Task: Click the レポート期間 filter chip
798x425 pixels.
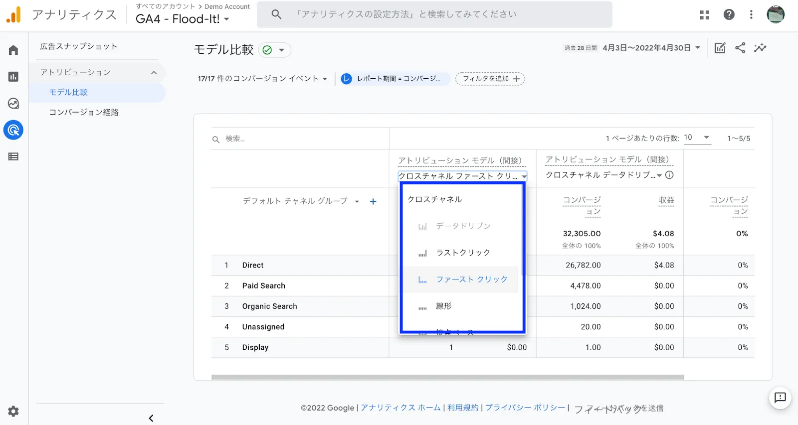Action: coord(395,79)
